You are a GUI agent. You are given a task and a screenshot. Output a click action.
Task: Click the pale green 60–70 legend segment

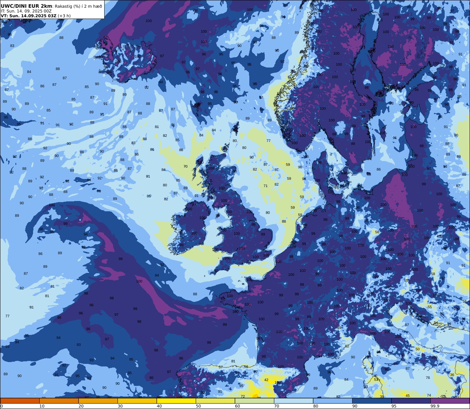(254, 401)
